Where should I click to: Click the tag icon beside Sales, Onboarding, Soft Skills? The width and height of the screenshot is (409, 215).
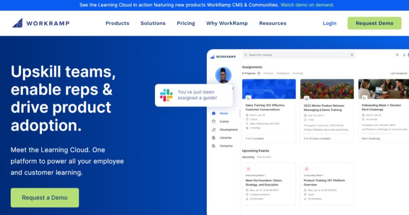[x=247, y=124]
